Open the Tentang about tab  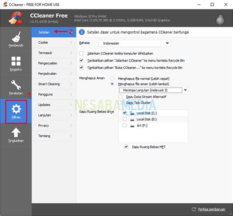(54, 136)
